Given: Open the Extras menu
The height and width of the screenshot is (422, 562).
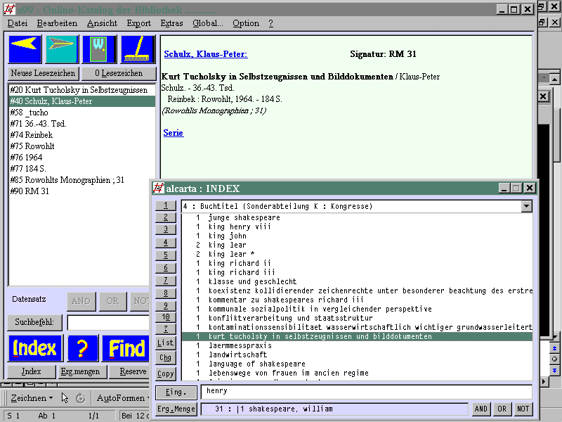Looking at the screenshot, I should 171,23.
